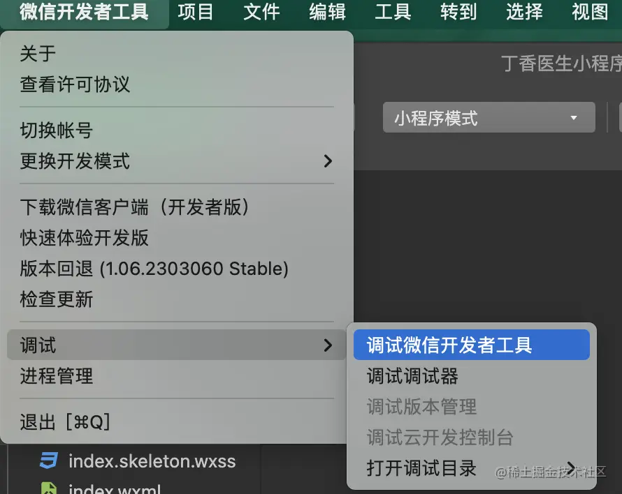Expand the 调试 submenu entry

[x=177, y=345]
